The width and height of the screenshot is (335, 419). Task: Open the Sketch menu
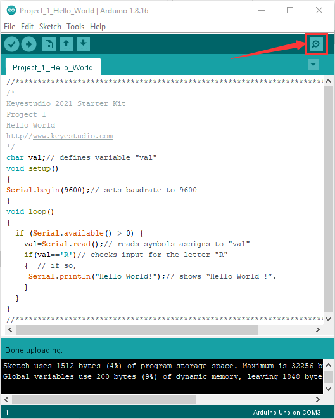click(50, 27)
